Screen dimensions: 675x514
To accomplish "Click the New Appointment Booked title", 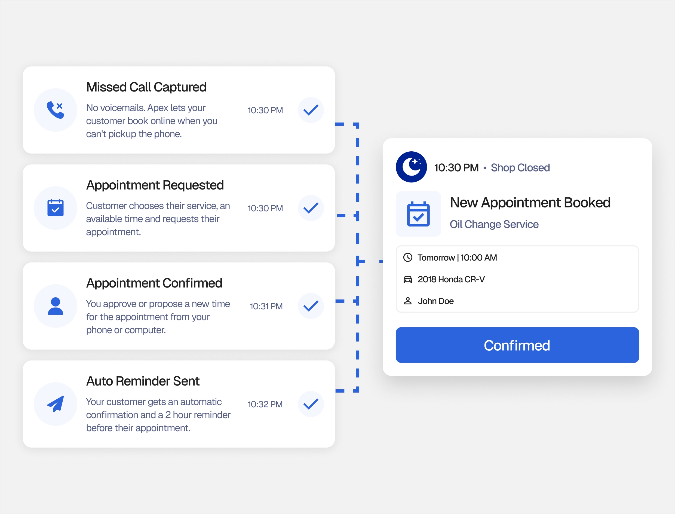I will [530, 203].
